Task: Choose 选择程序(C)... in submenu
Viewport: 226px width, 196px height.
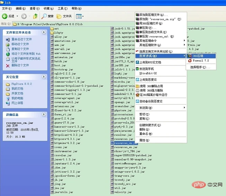Action: (201, 67)
